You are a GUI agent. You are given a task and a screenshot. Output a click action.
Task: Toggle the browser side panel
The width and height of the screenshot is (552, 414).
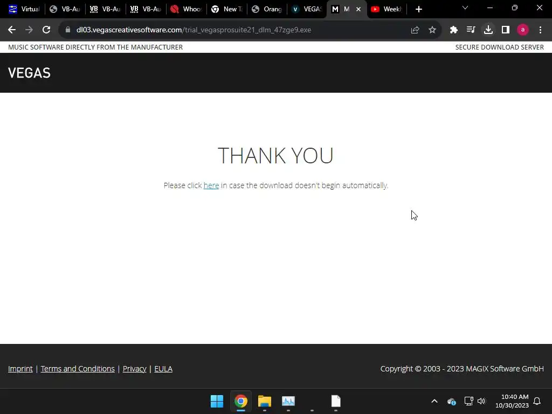coord(506,30)
